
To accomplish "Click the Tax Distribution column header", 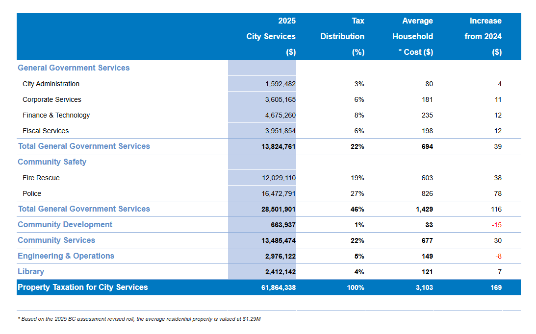I will tap(342, 37).
